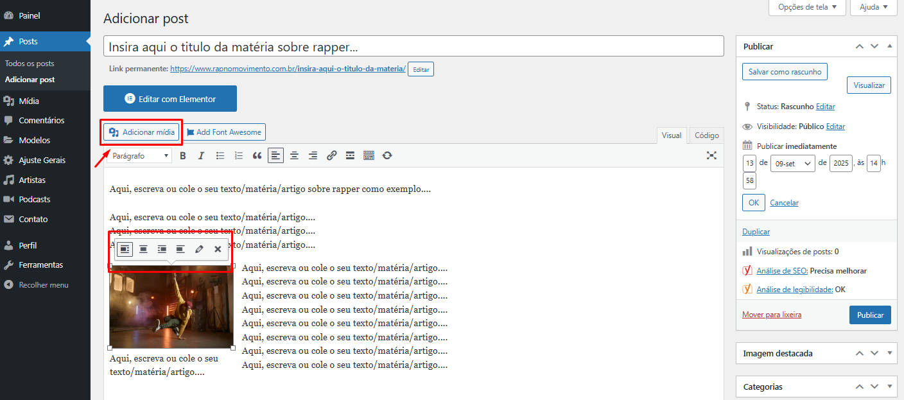This screenshot has width=904, height=400.
Task: Toggle the Categorias panel
Action: (889, 387)
